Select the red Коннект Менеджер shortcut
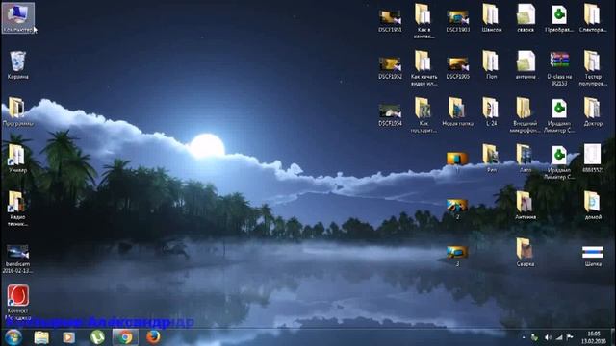 [x=17, y=302]
